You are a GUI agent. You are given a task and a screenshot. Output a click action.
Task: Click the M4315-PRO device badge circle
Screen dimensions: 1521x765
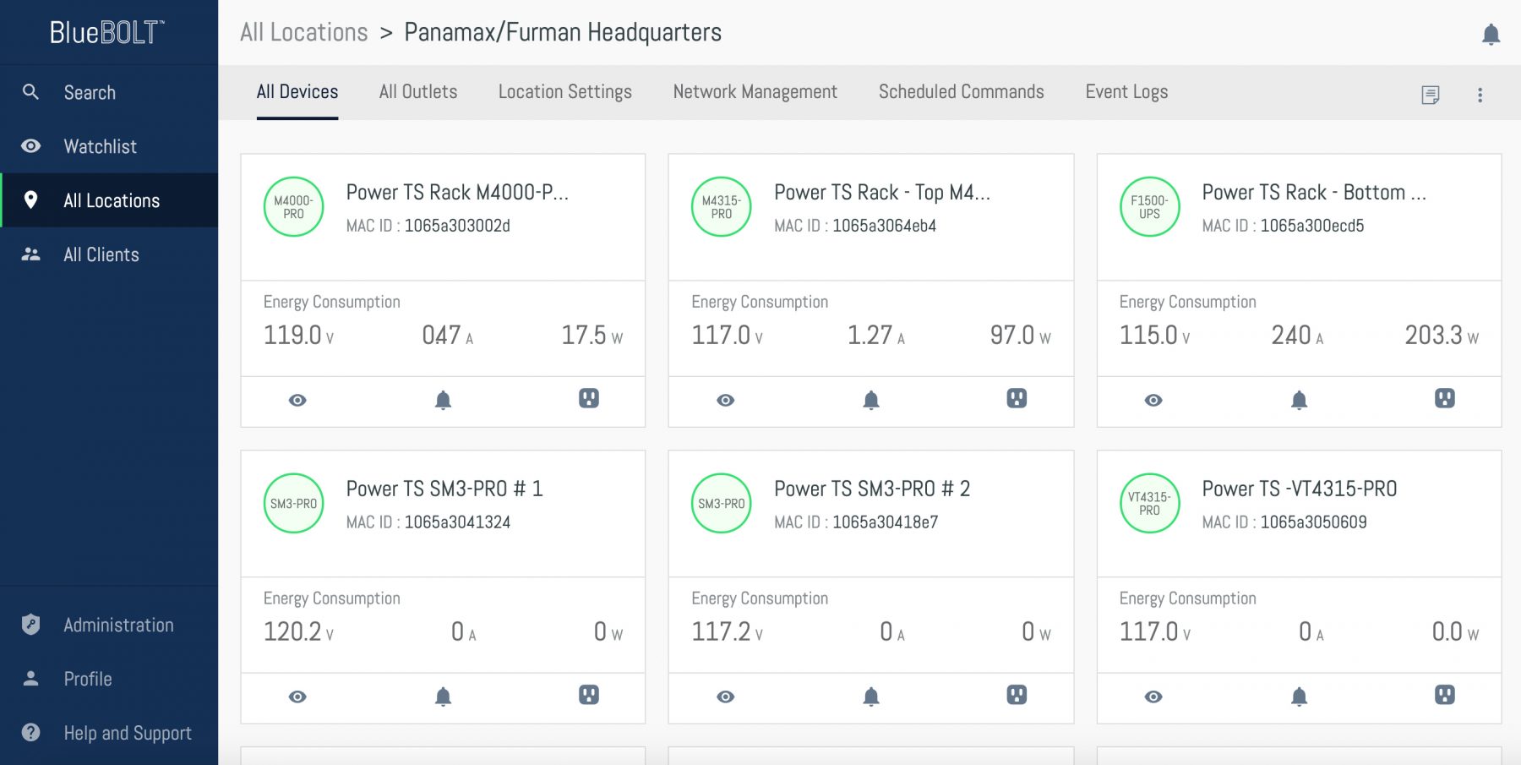(x=722, y=207)
